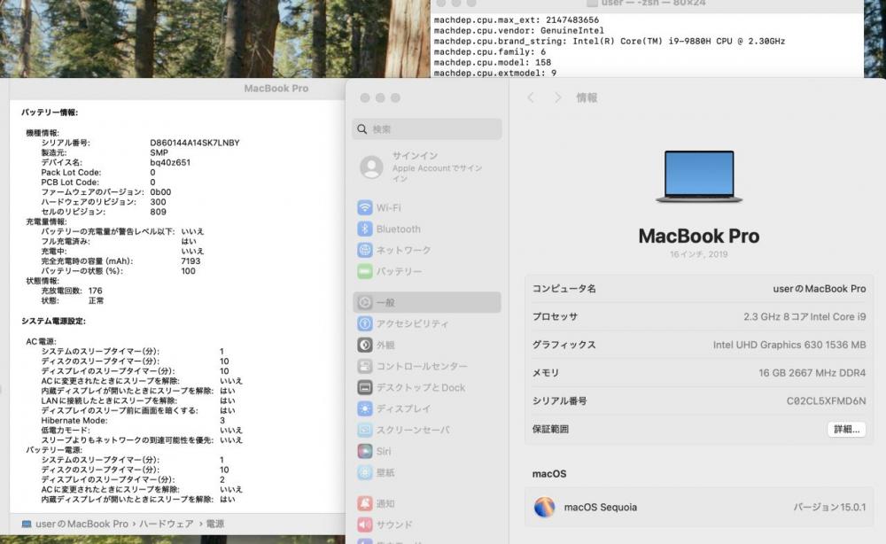Open サウンド sound icon in sidebar
This screenshot has width=886, height=544.
click(365, 525)
